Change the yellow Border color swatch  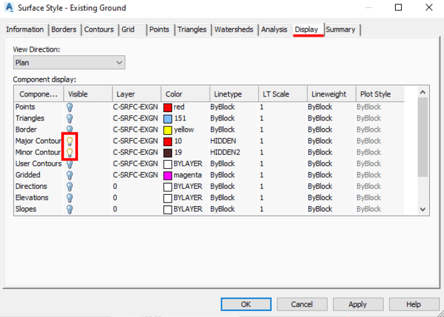coord(167,130)
